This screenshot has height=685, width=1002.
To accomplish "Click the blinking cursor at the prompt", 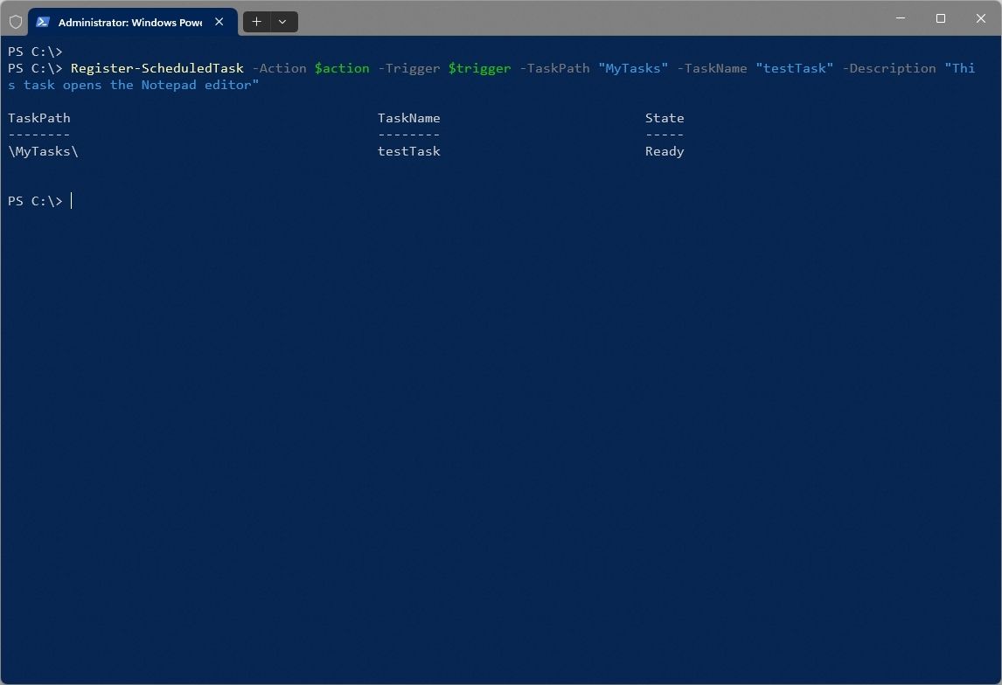I will 73,201.
